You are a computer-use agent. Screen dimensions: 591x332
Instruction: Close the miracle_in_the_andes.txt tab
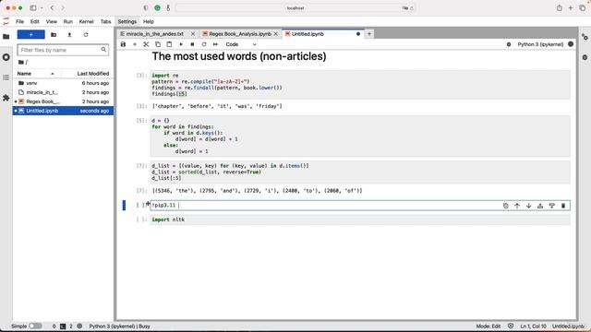coord(193,34)
